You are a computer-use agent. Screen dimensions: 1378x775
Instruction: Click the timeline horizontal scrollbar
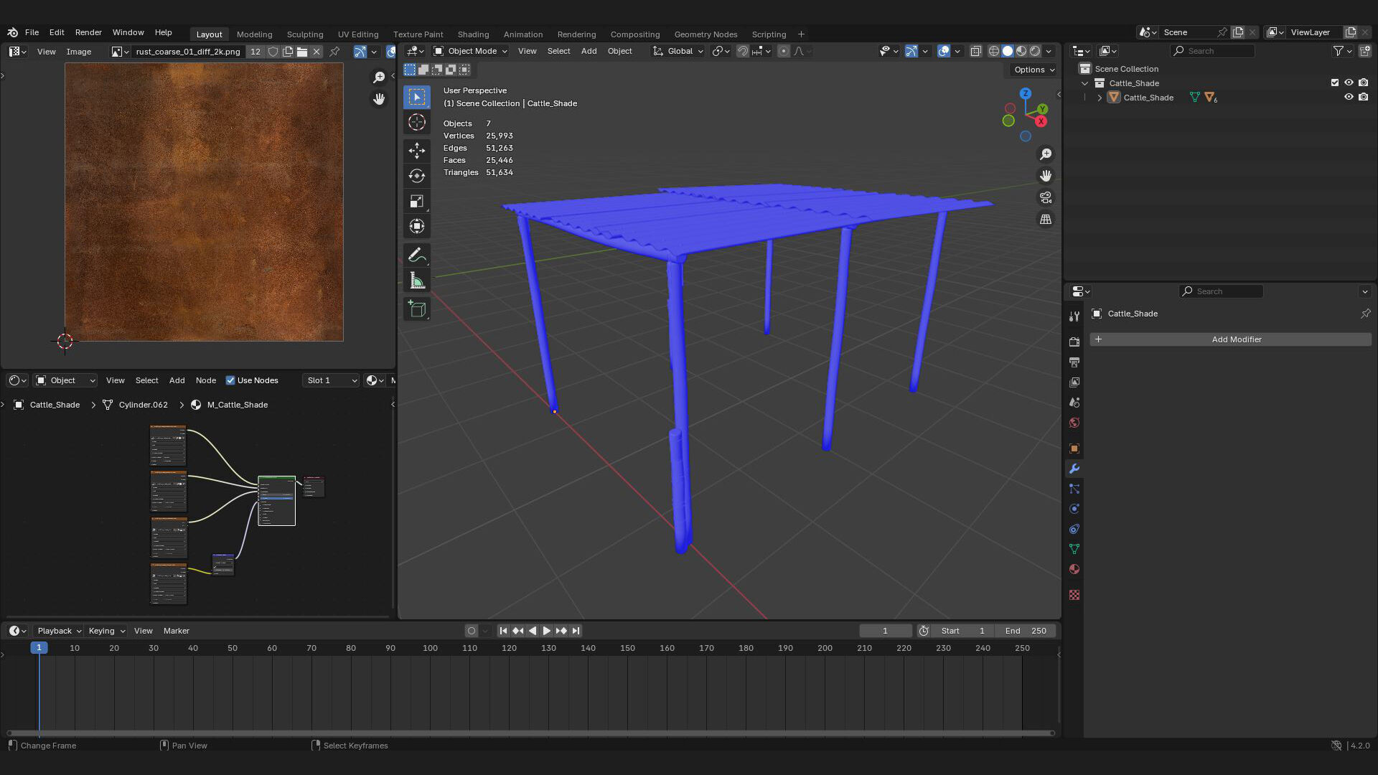coord(530,733)
